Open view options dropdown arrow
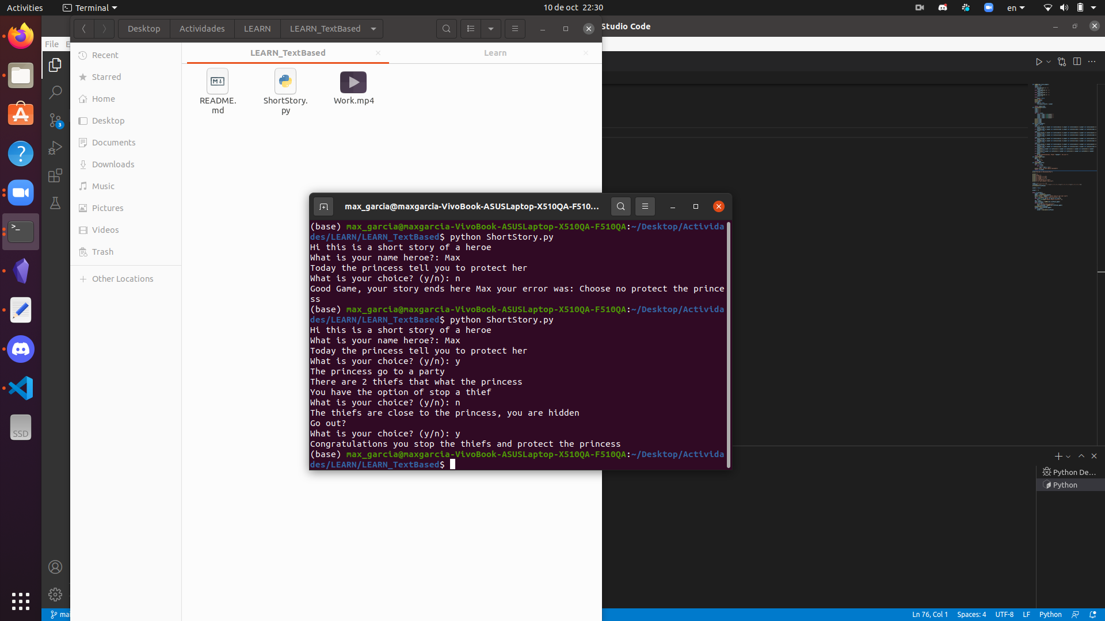 [491, 29]
